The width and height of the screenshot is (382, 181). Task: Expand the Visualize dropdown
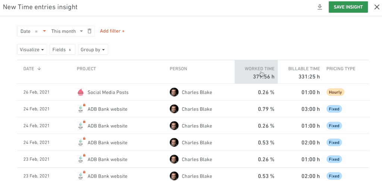click(32, 50)
